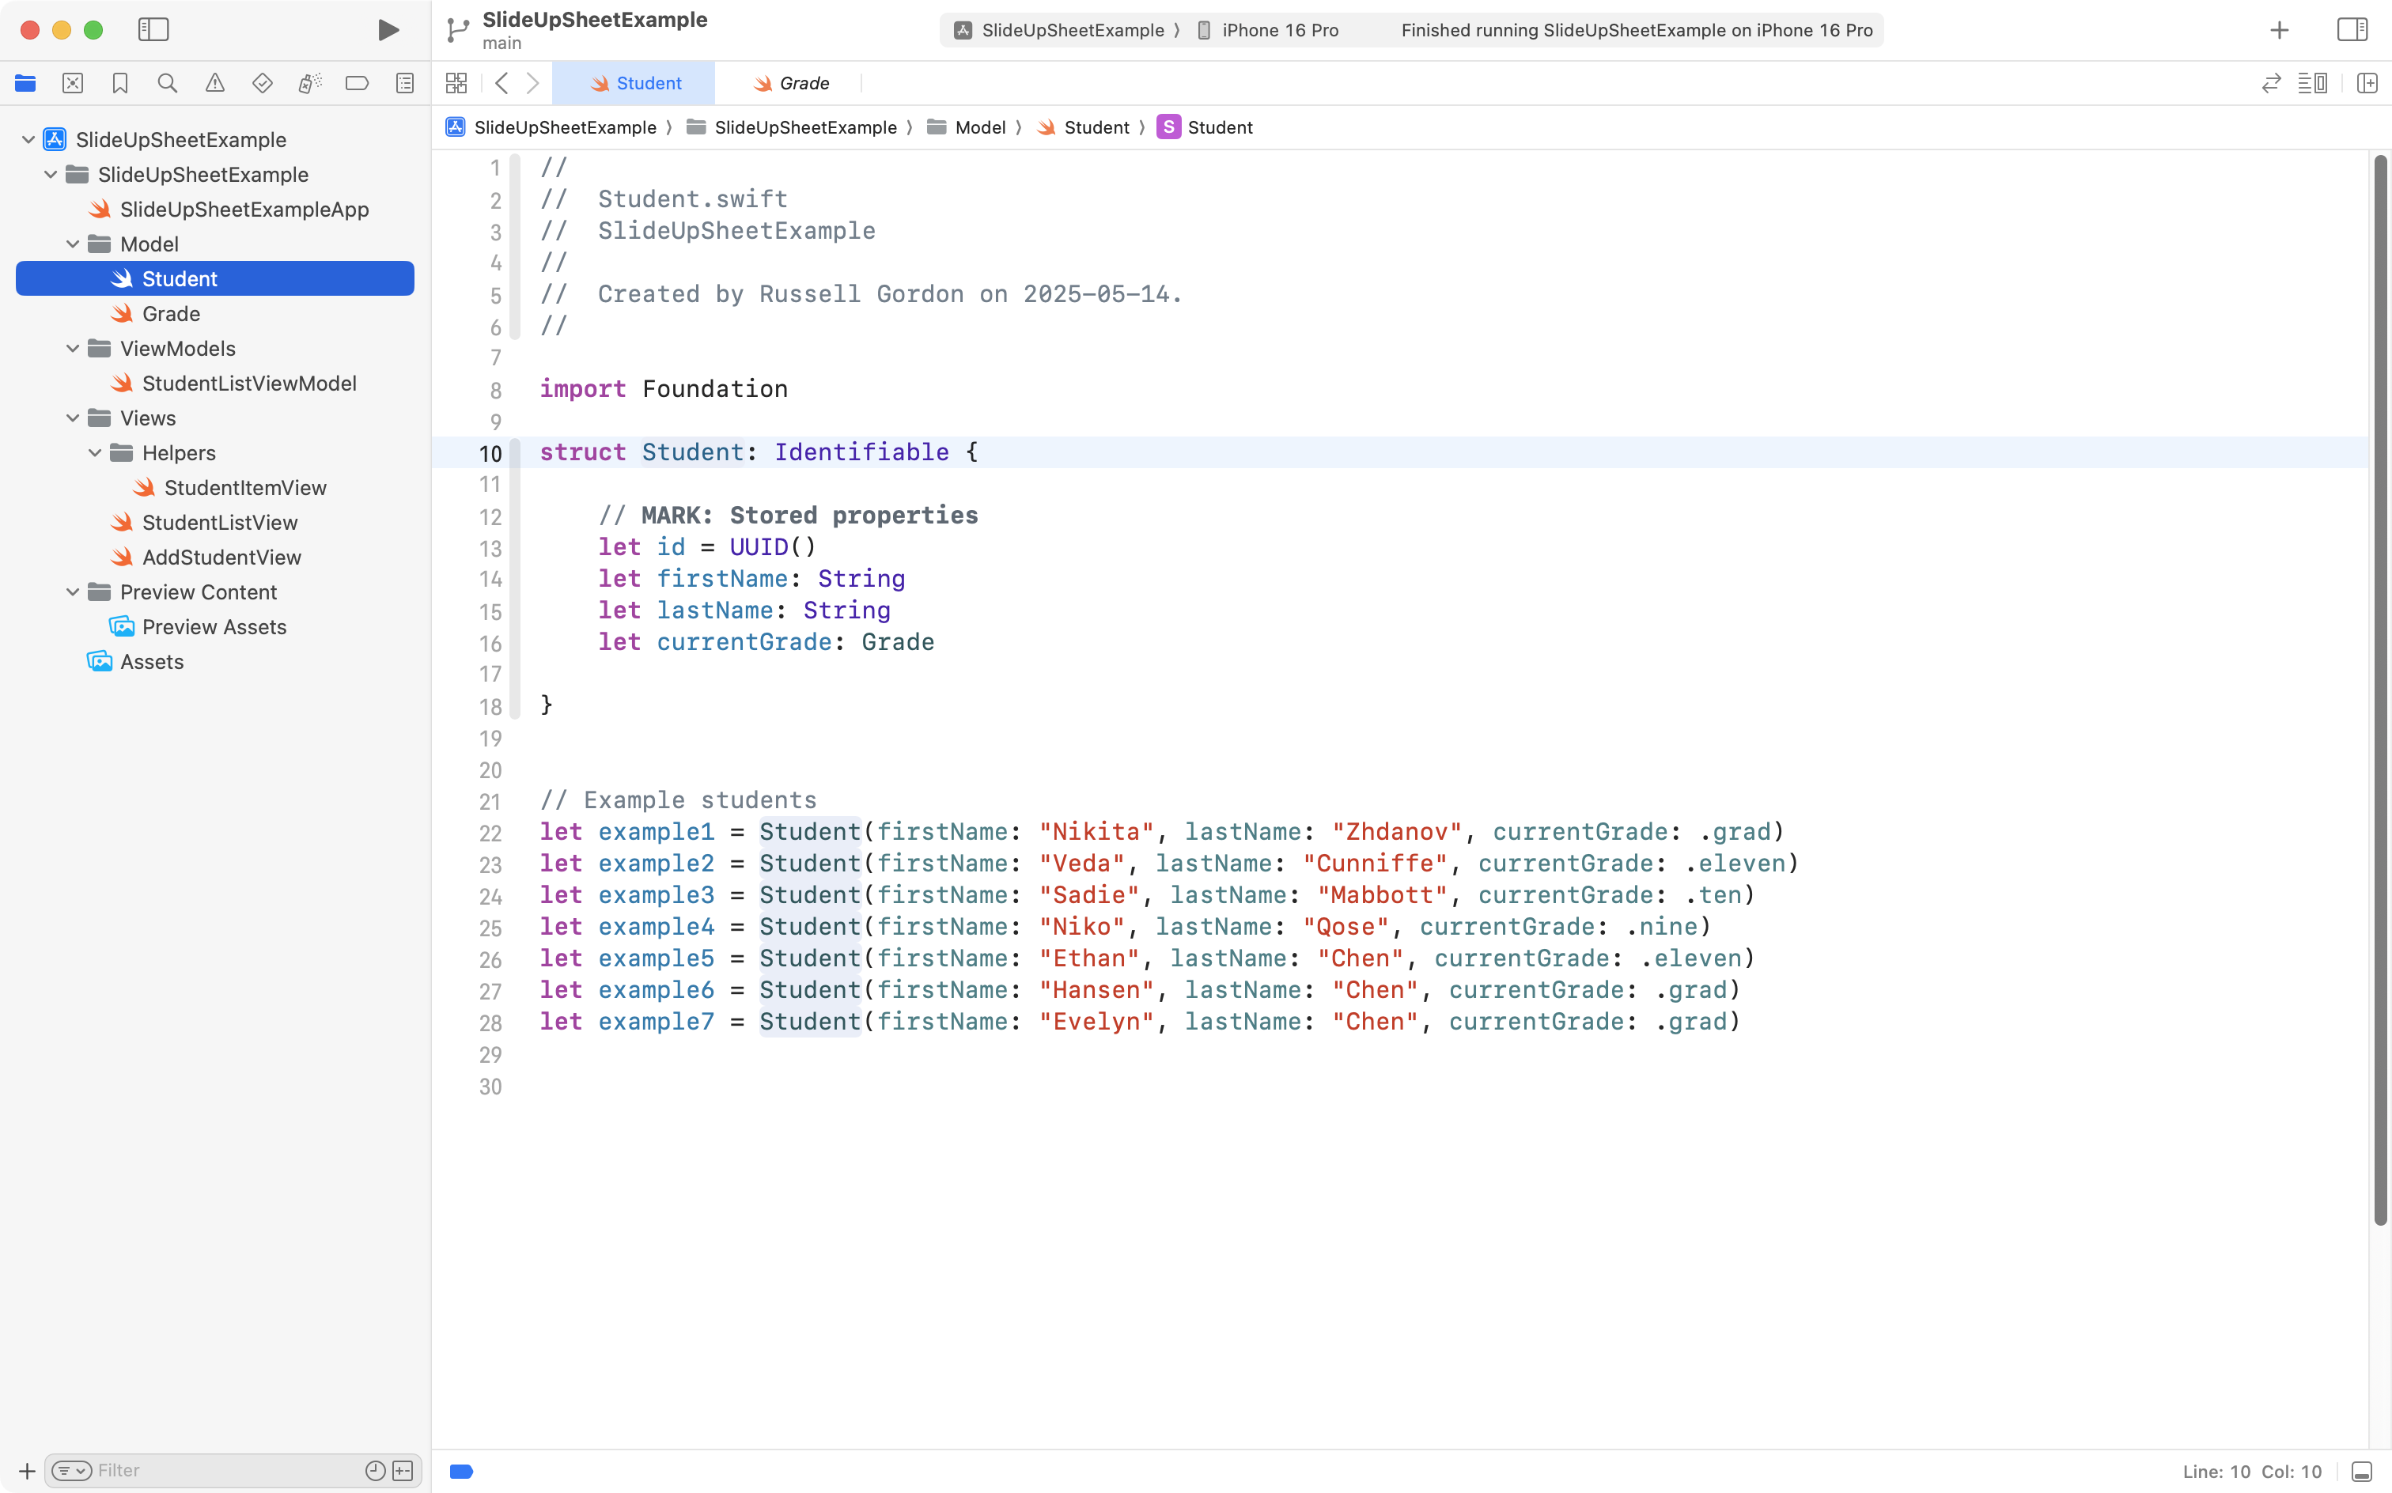Open the Find navigator magnifier icon
Viewport: 2392px width, 1493px height.
click(x=167, y=83)
